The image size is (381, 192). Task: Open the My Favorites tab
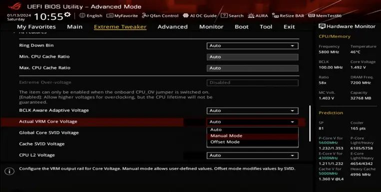pos(36,27)
